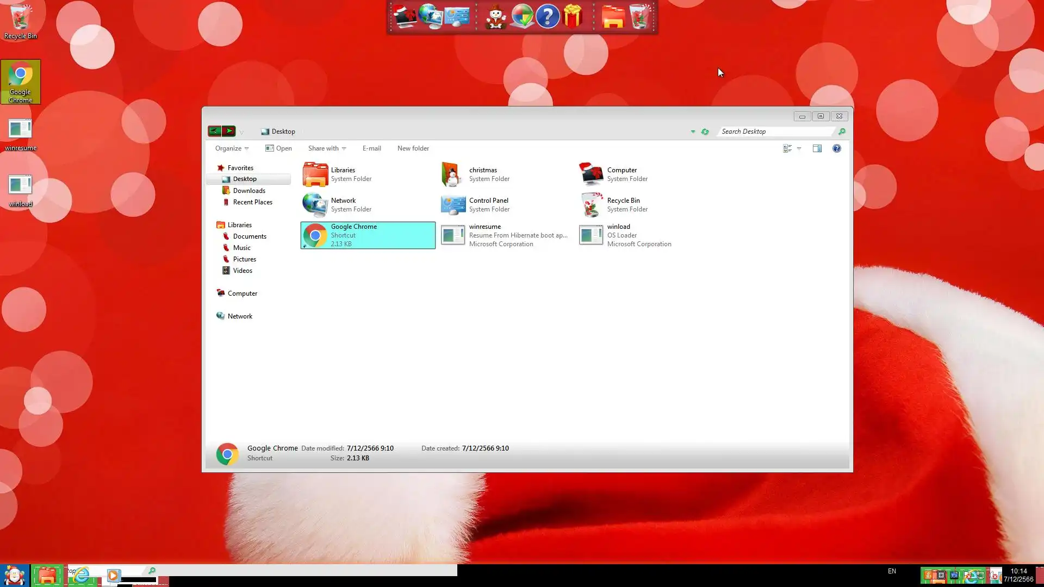Toggle the preview pane button

[817, 148]
